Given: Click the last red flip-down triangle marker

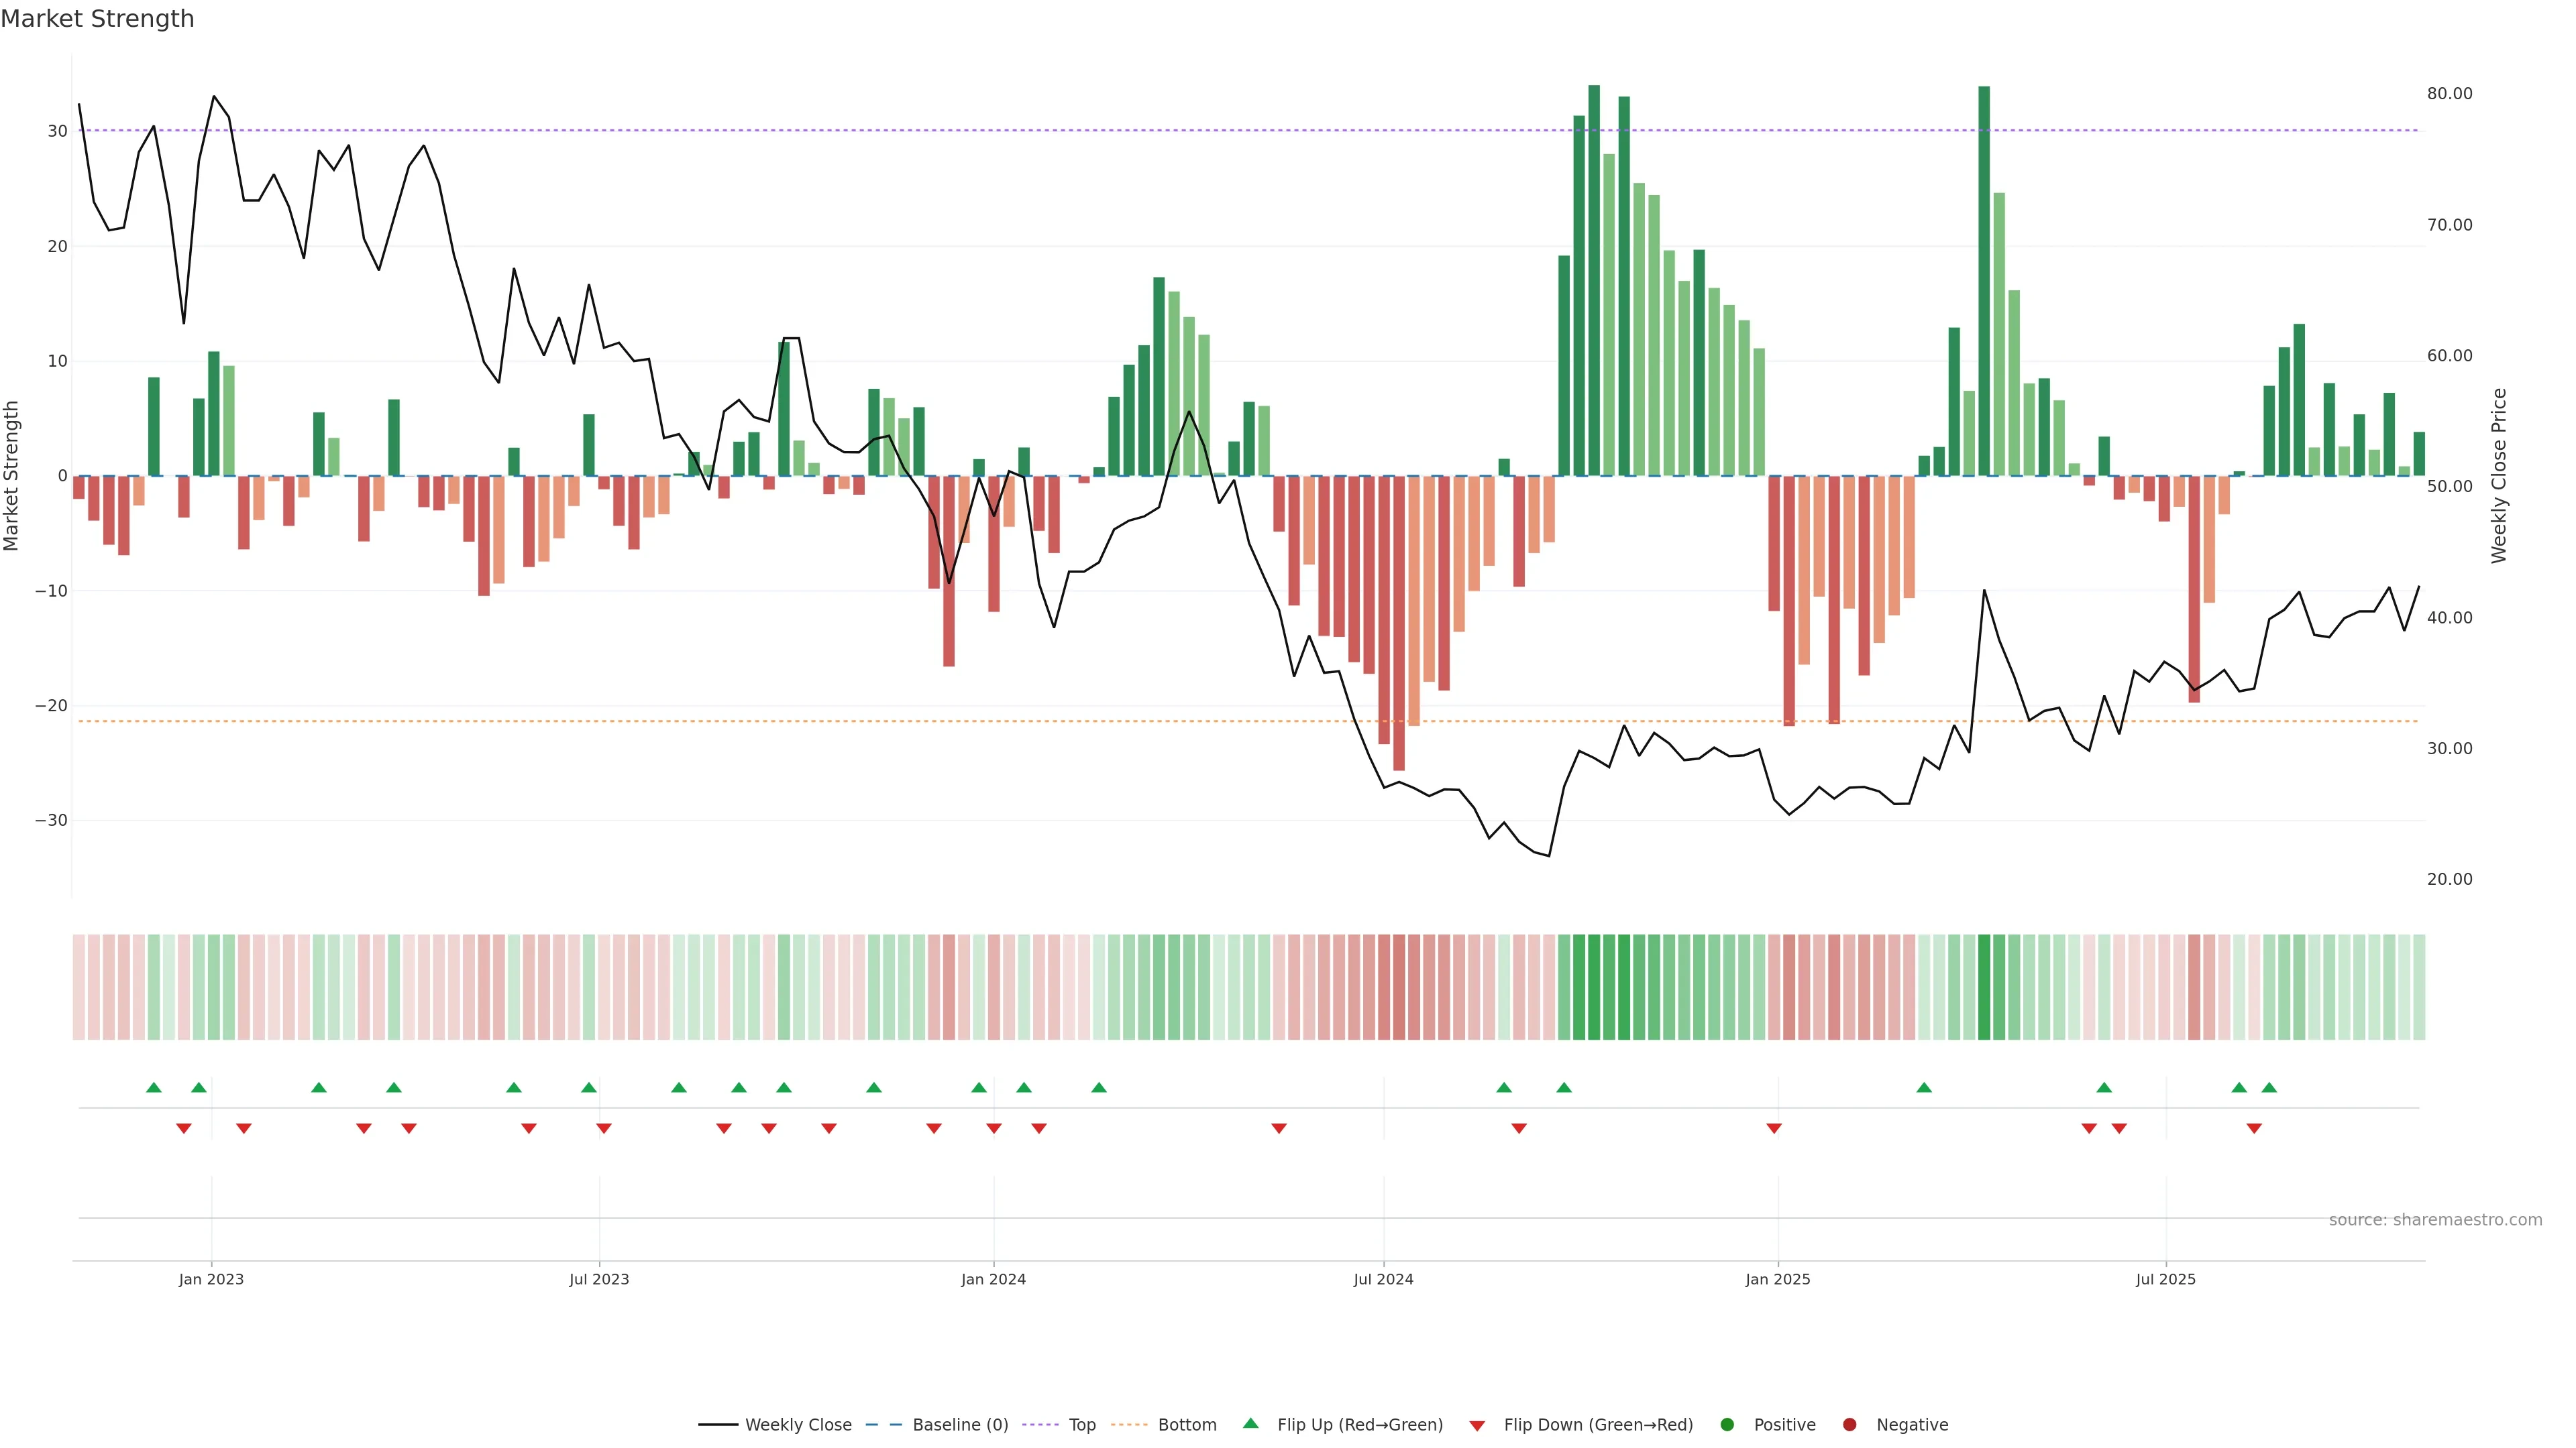Looking at the screenshot, I should click(2254, 1128).
